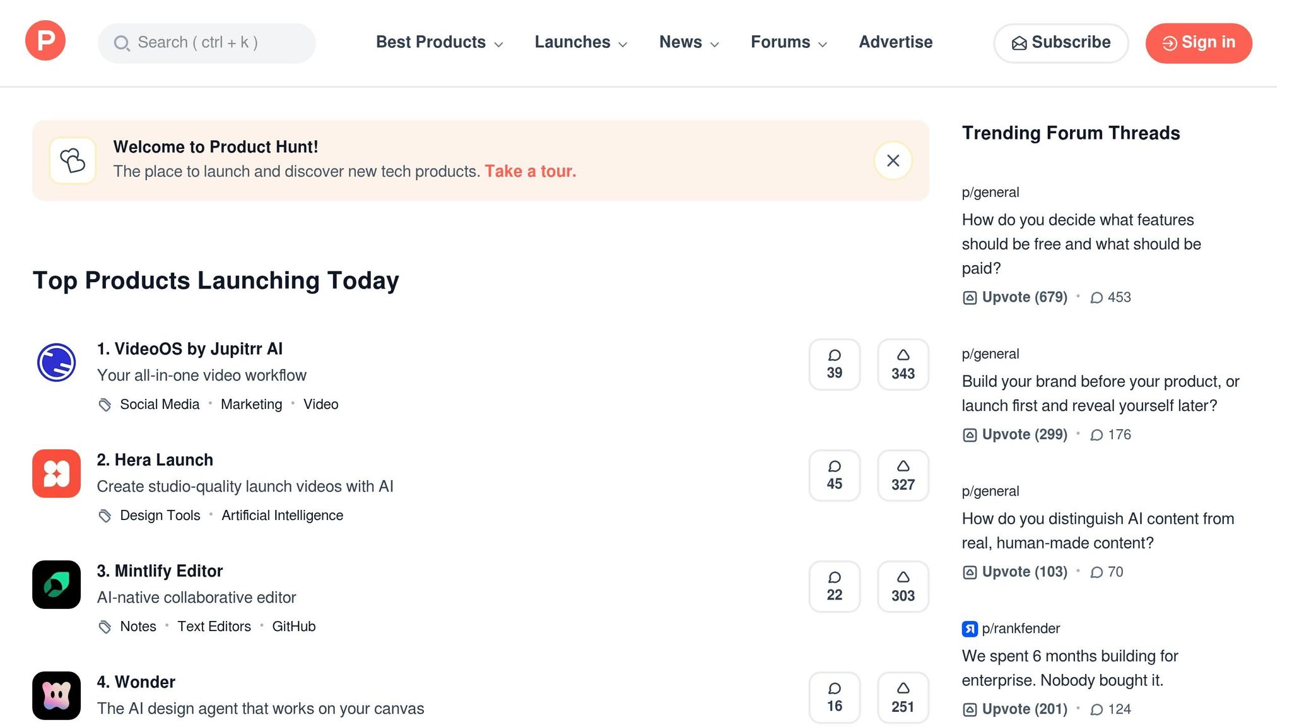
Task: Select the Design Tools tag
Action: [160, 516]
